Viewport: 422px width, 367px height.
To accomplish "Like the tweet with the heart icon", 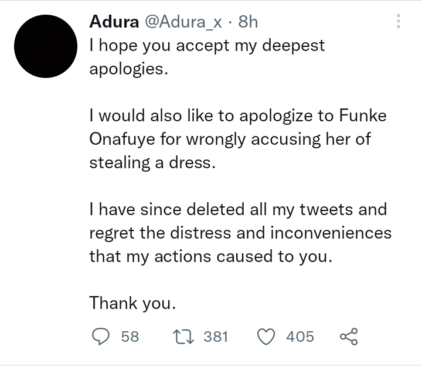I will [267, 337].
